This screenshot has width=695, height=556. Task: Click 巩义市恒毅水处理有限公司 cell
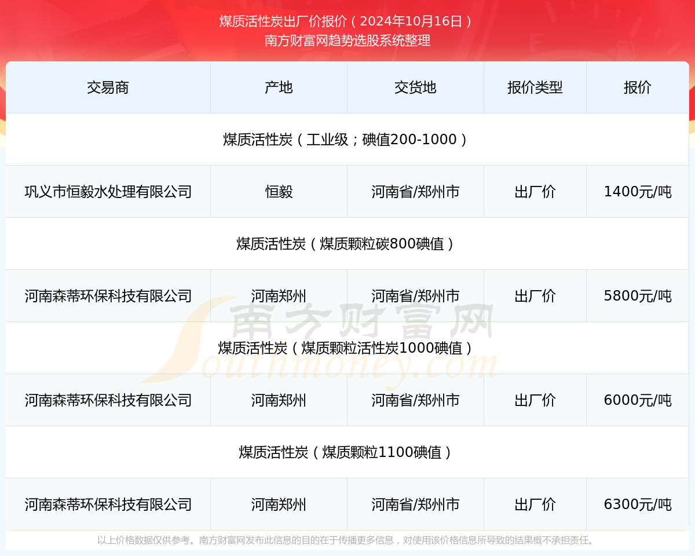click(108, 192)
